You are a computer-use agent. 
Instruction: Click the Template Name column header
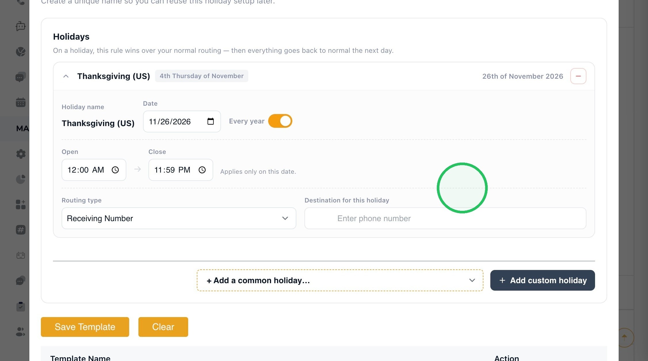(80, 358)
